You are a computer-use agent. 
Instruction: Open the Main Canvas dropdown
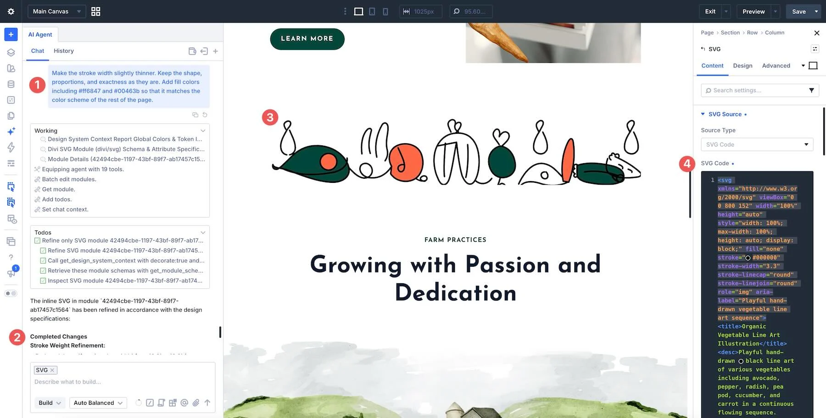pos(56,11)
